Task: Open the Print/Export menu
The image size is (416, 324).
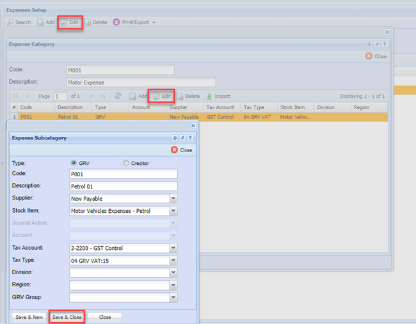Action: pyautogui.click(x=134, y=22)
